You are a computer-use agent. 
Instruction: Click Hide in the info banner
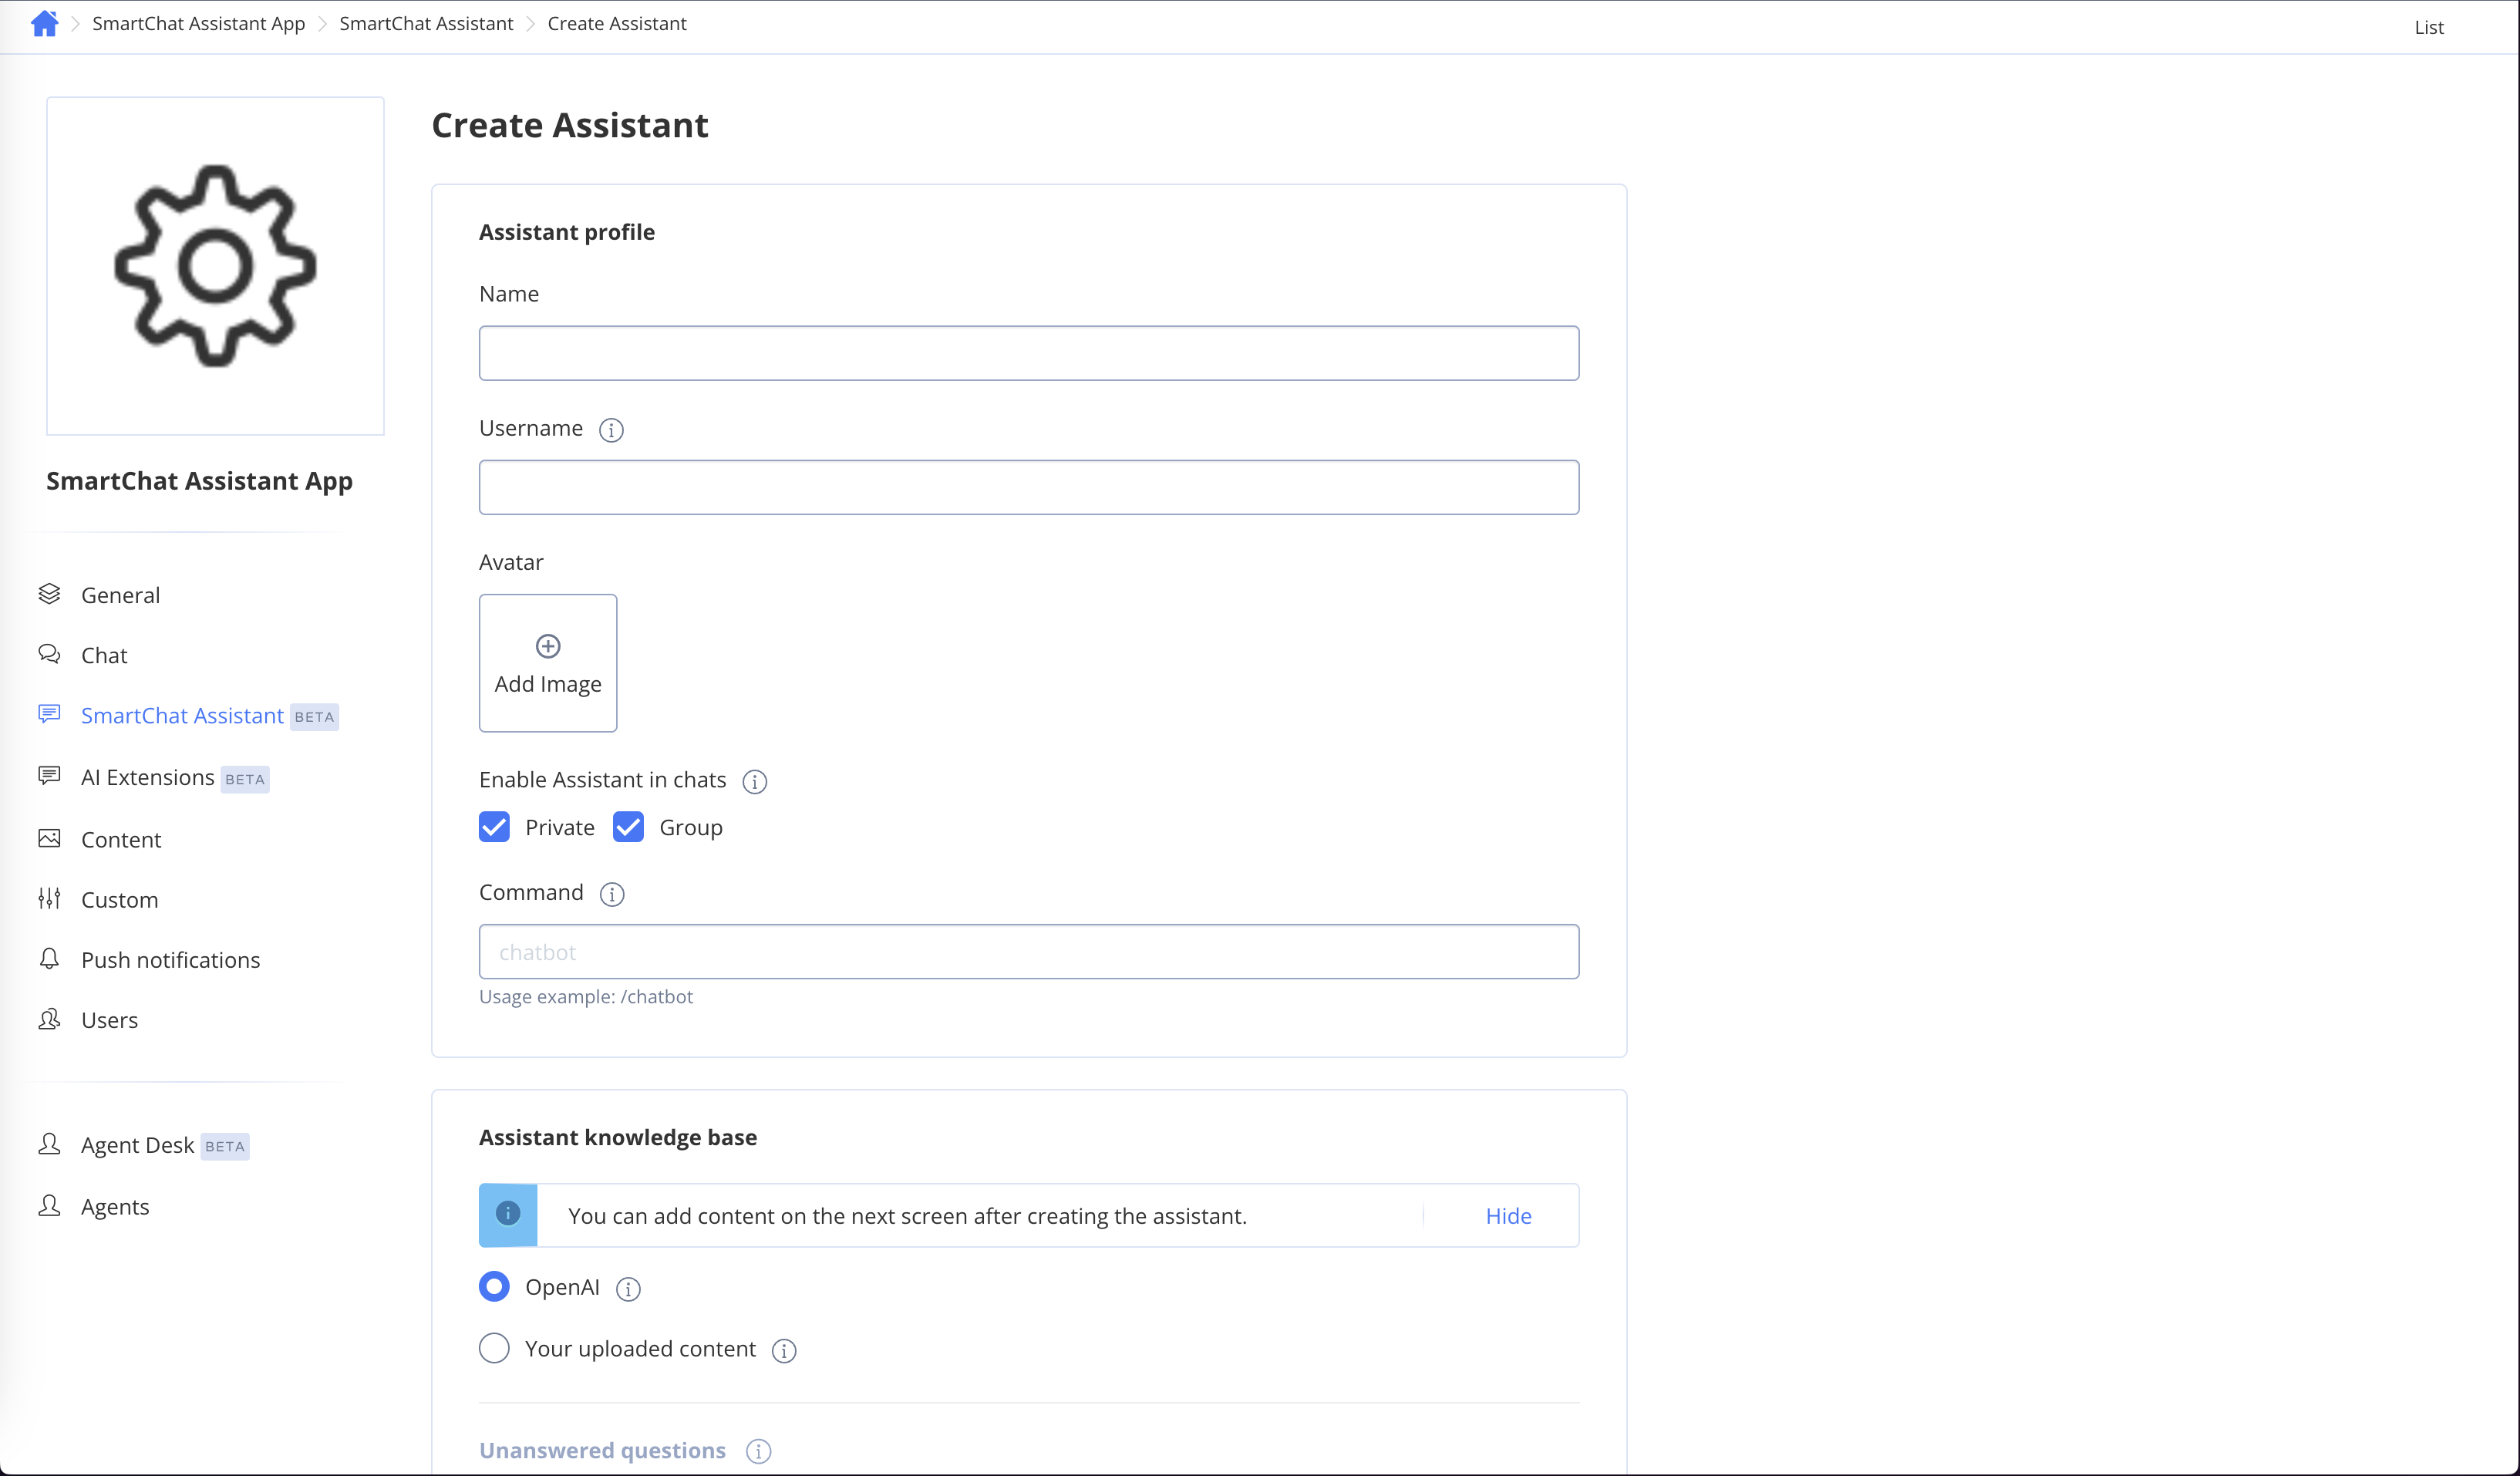[1508, 1216]
